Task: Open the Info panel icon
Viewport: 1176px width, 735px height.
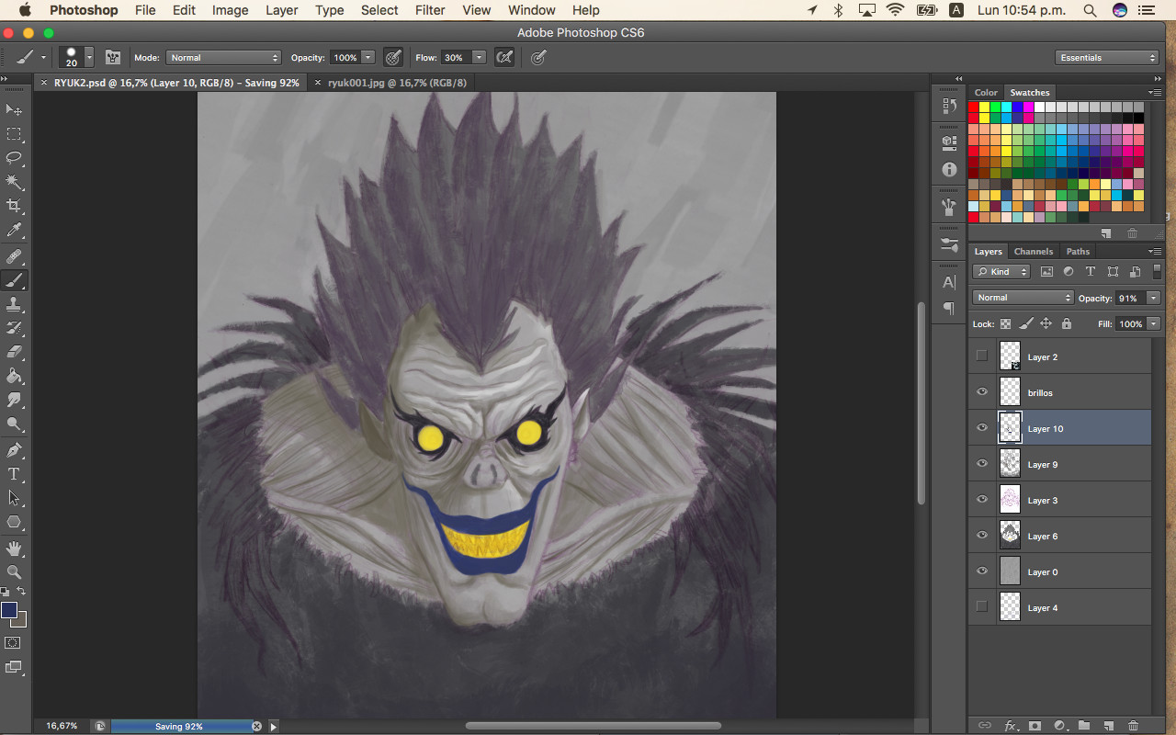Action: [949, 170]
